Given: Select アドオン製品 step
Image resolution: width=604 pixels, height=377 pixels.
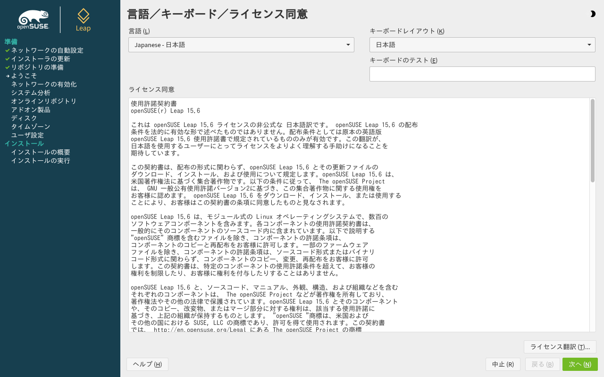Looking at the screenshot, I should [31, 109].
